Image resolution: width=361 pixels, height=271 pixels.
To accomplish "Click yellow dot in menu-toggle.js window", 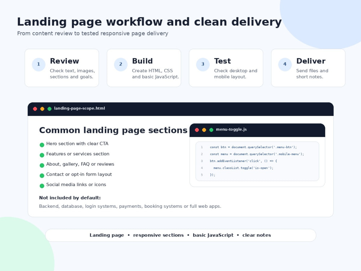I will 204,130.
